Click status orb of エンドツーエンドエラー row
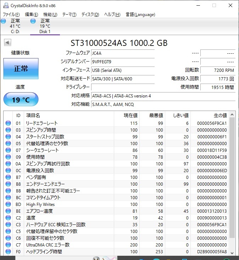Screen dimensions: 239x260 pyautogui.click(x=8, y=184)
